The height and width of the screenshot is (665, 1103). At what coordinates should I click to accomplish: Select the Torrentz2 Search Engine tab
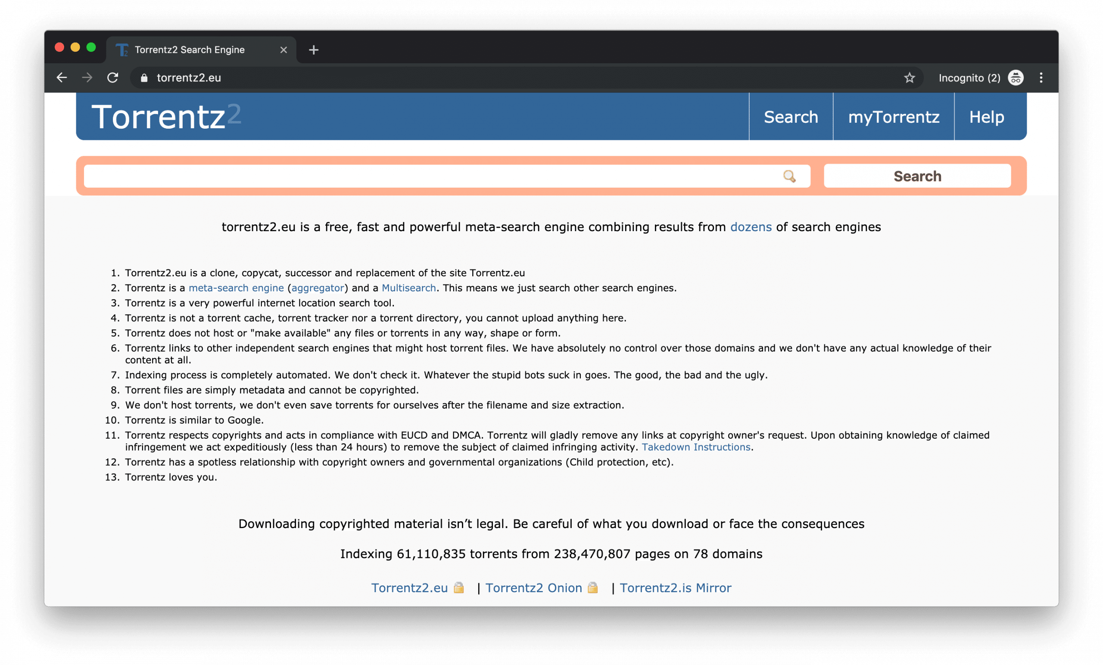(x=201, y=49)
